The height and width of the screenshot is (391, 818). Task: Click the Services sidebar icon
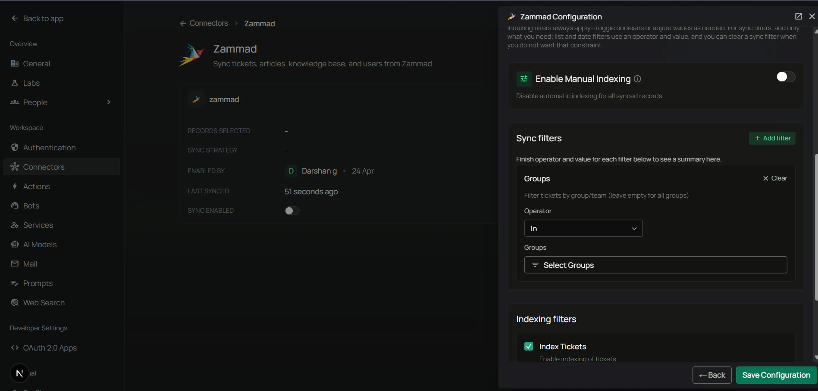15,225
